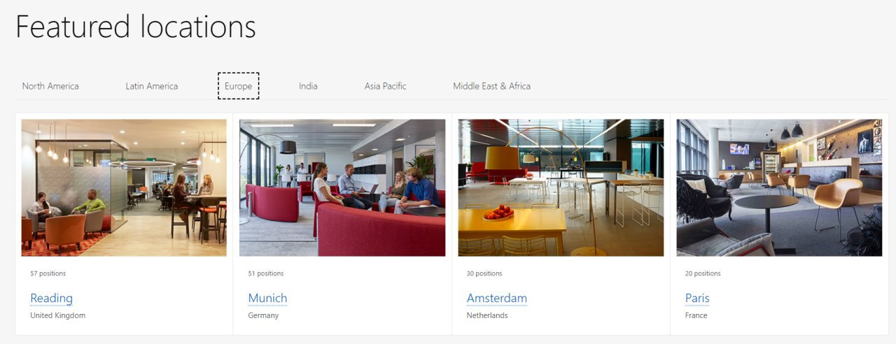Click the Reading office photo thumbnail
The image size is (896, 344).
(124, 187)
